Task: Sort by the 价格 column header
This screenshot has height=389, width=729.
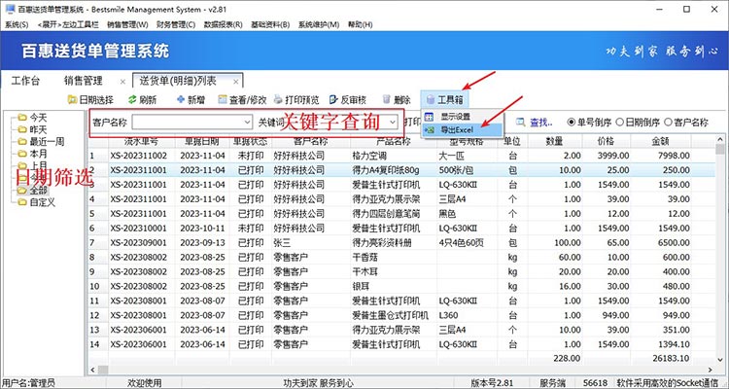Action: [607, 142]
